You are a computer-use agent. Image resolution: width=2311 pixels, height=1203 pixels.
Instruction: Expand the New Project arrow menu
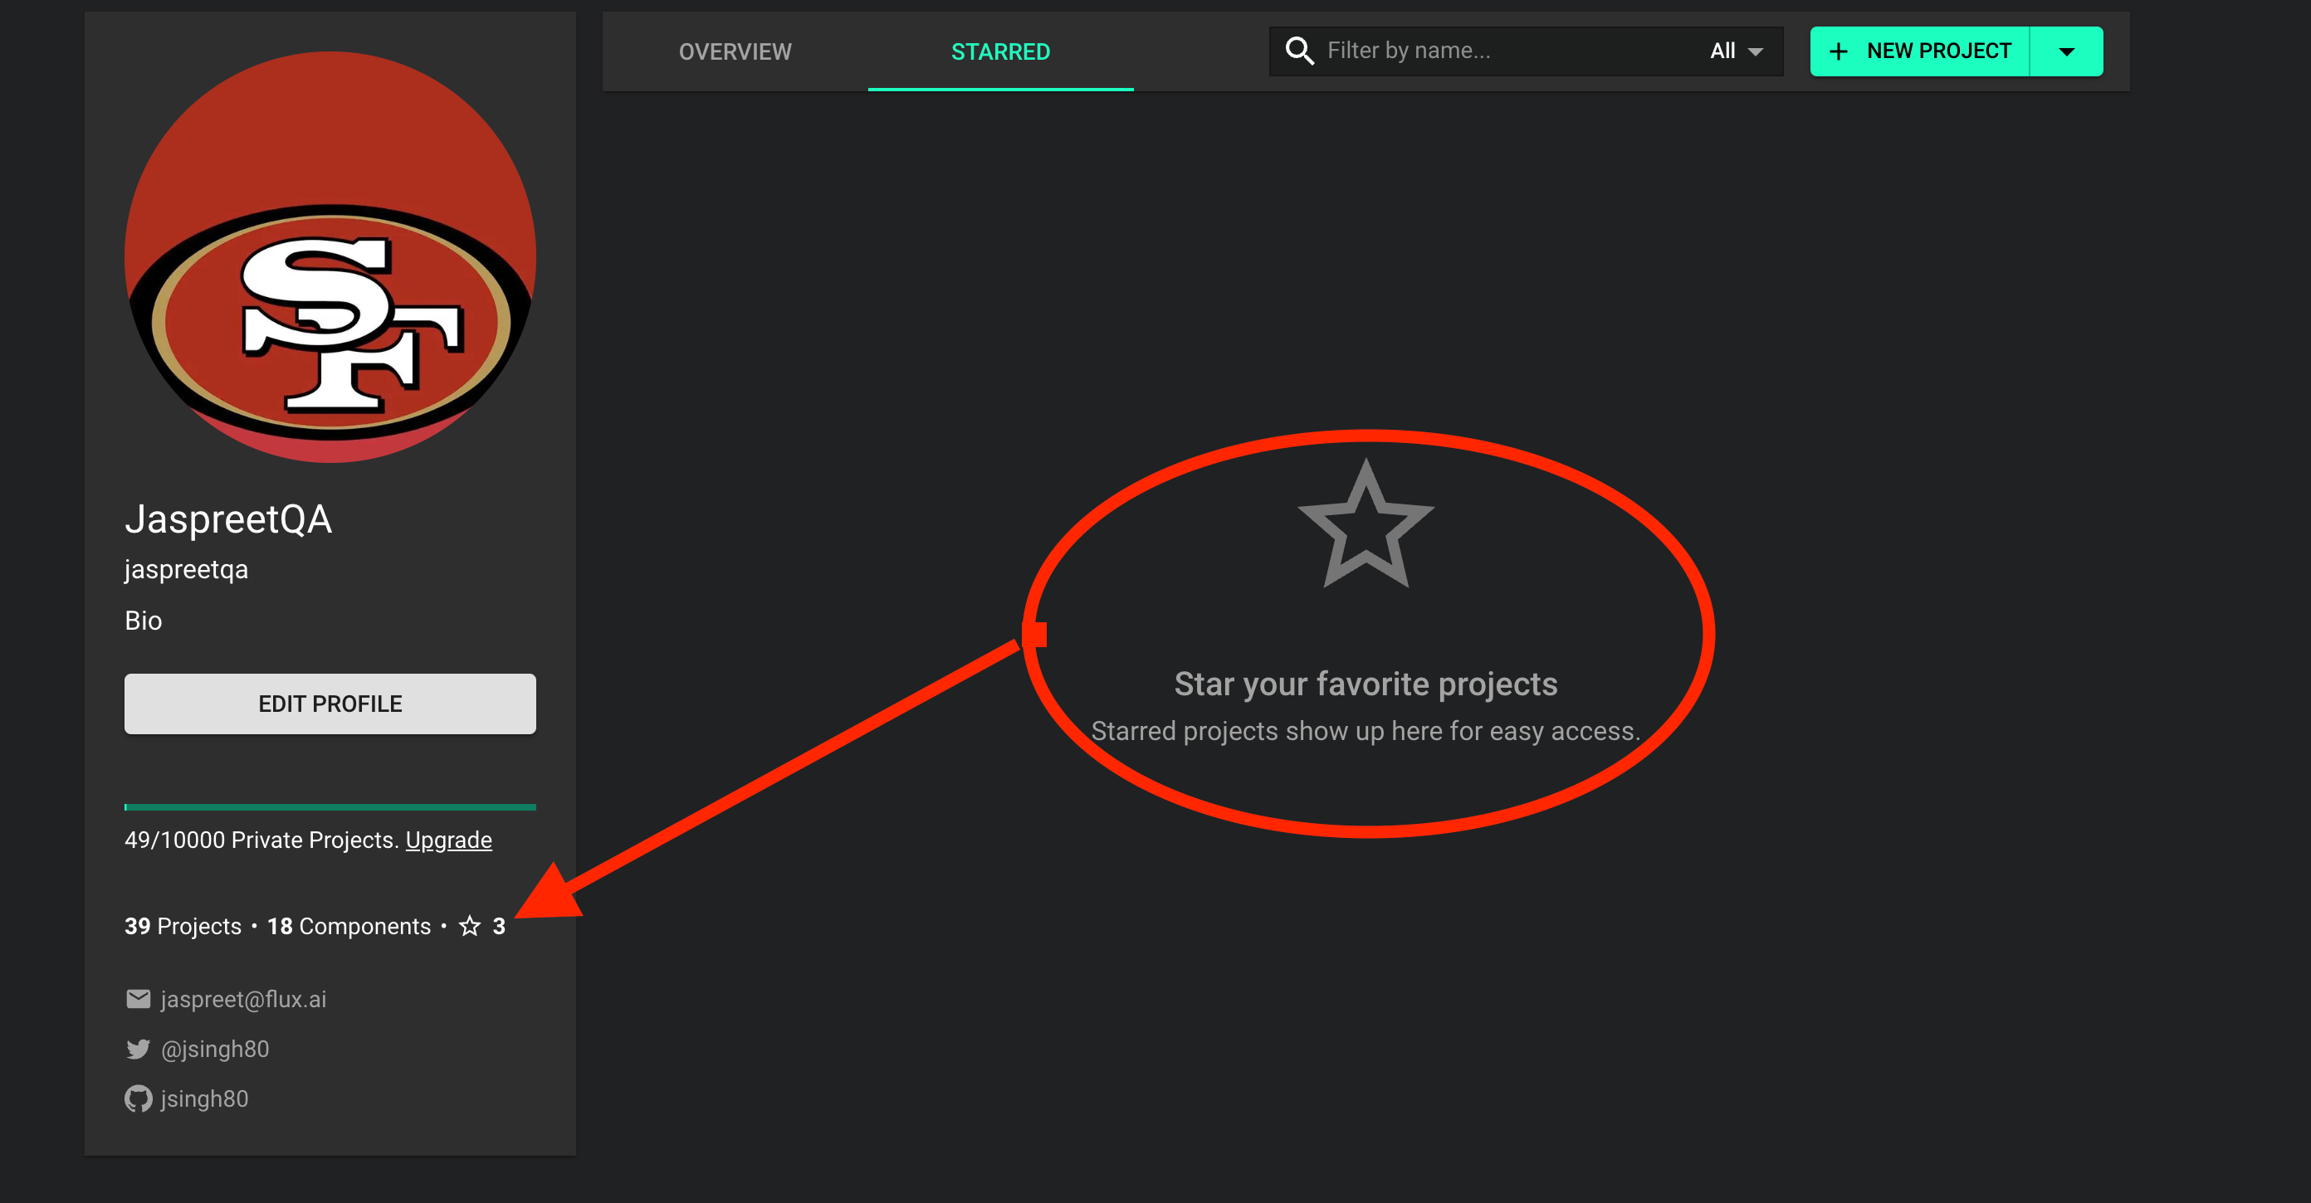2066,52
